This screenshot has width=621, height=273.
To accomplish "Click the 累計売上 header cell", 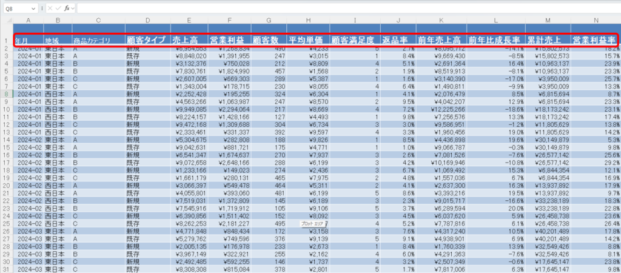I will tap(548, 40).
